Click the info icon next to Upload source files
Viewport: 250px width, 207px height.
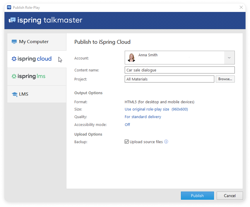tap(166, 142)
